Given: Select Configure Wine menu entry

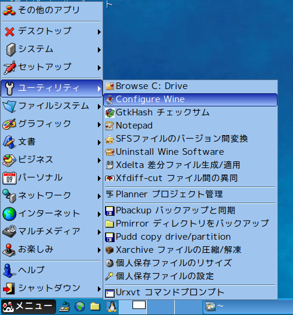Looking at the screenshot, I should [190, 99].
